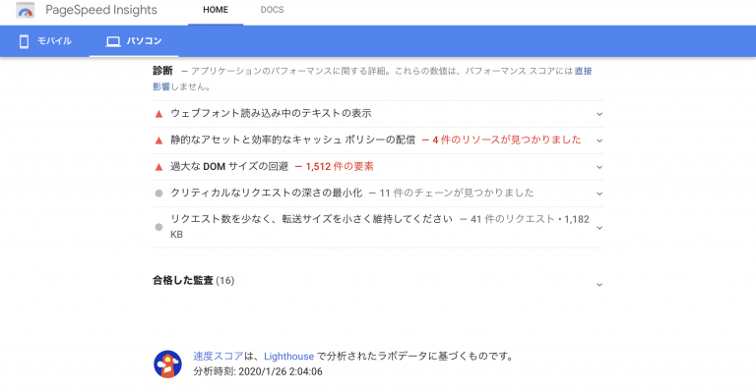Click the mobile phone icon

point(24,41)
